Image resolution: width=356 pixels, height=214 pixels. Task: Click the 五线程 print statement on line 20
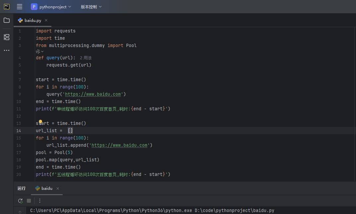103,174
